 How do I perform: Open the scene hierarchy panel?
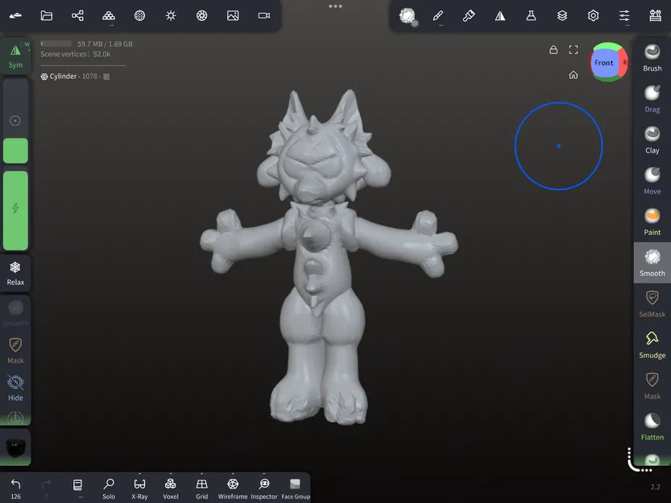[77, 15]
